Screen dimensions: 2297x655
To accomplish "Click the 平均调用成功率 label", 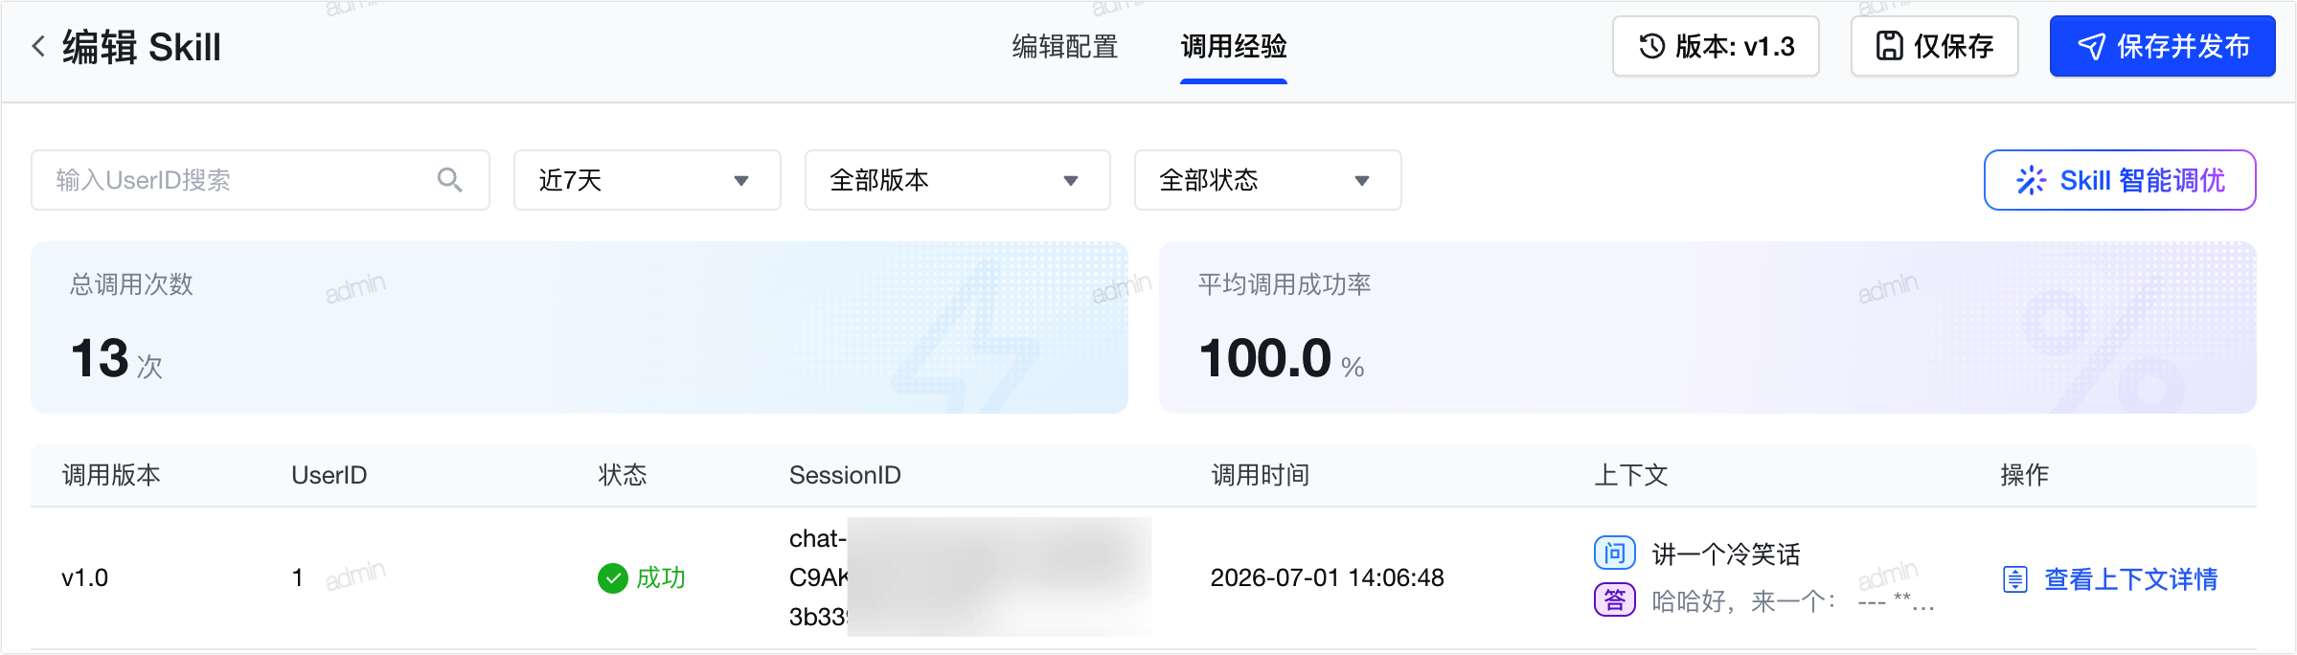I will (x=1285, y=284).
